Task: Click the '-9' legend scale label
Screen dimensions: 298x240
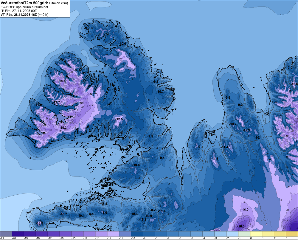Action: click(144, 238)
